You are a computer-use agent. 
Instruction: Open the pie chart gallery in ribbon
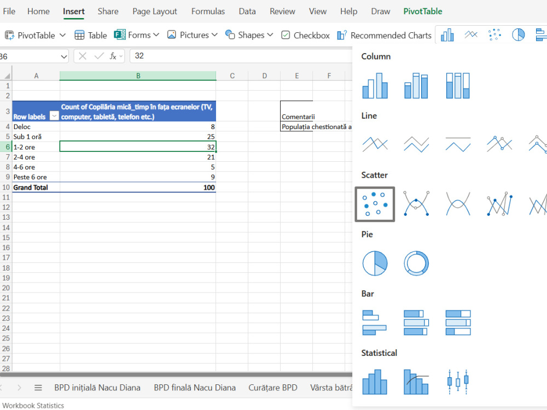click(x=519, y=35)
